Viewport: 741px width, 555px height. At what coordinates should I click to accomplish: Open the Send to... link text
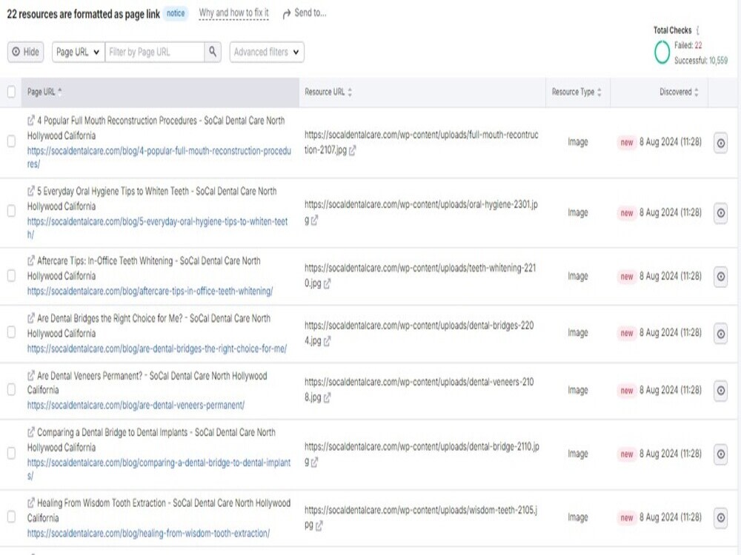pos(310,13)
